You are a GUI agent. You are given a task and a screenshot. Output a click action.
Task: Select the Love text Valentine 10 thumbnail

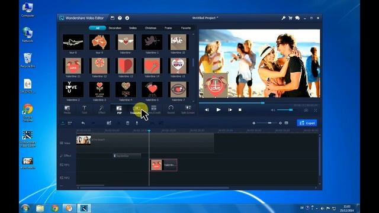tap(178, 42)
